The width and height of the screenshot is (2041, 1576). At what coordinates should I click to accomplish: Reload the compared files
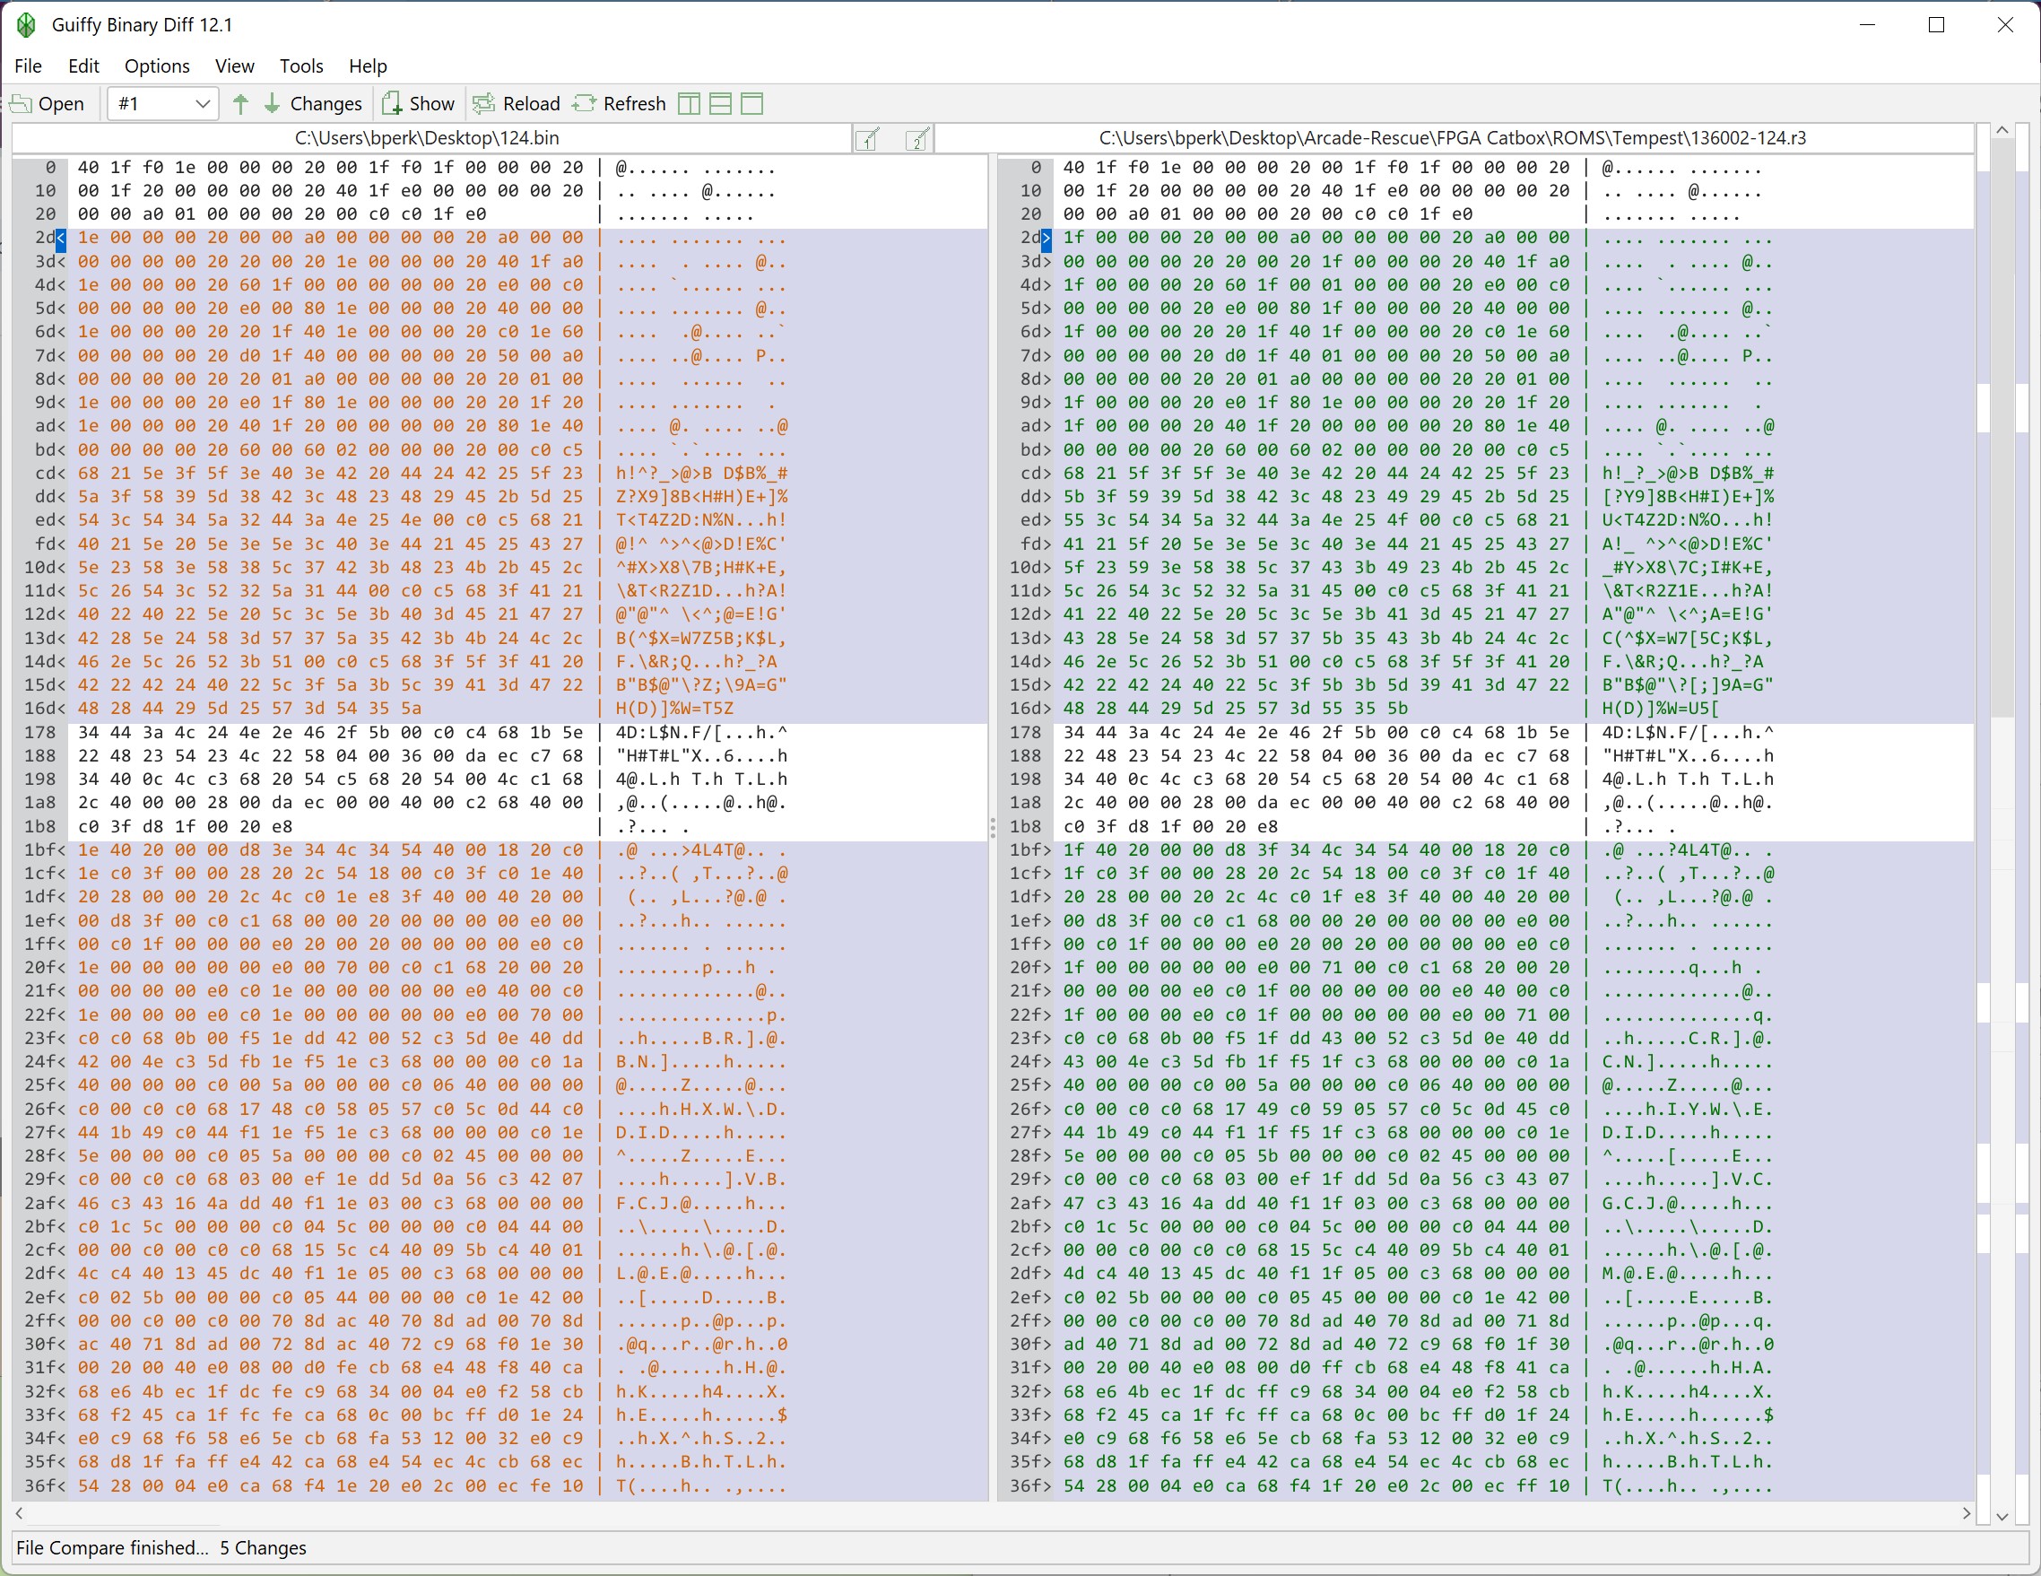coord(517,104)
